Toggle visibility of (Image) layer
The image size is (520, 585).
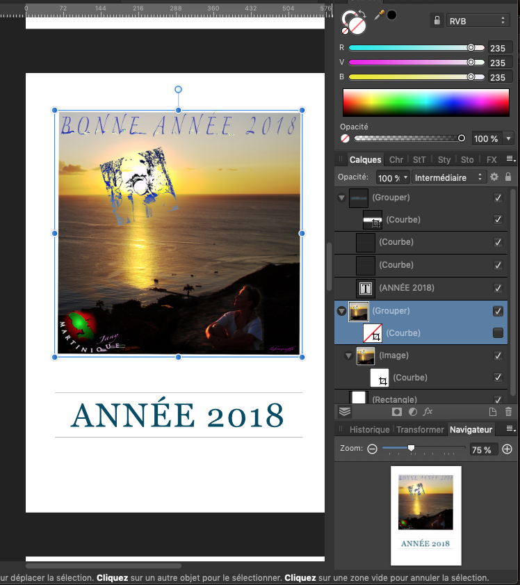click(x=498, y=355)
